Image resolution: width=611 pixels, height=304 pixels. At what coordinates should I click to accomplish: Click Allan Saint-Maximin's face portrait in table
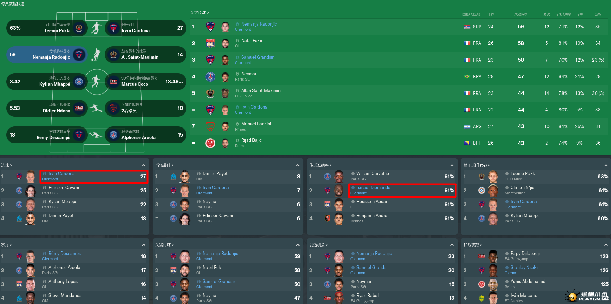[x=225, y=93]
